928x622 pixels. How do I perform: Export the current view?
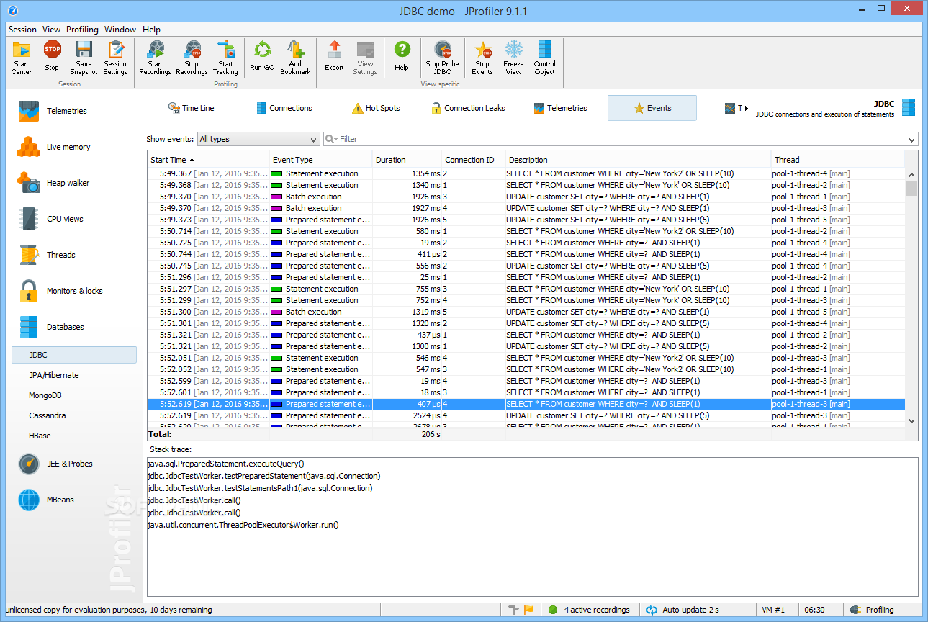(334, 57)
